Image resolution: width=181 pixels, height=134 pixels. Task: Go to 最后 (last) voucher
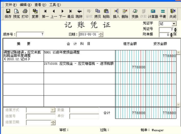pos(71,14)
